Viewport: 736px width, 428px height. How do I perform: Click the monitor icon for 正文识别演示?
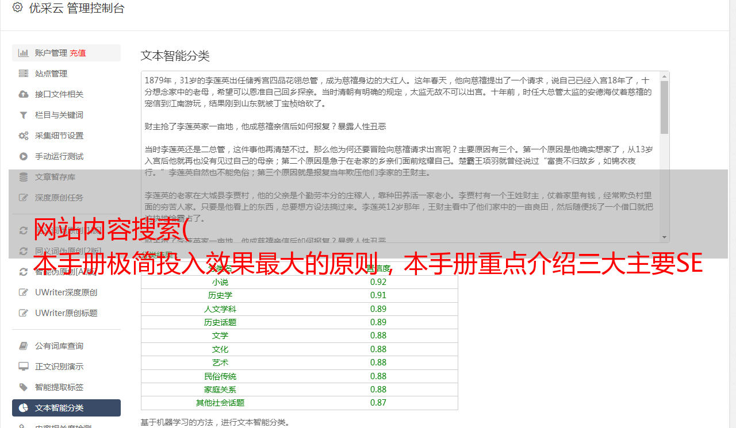click(24, 367)
